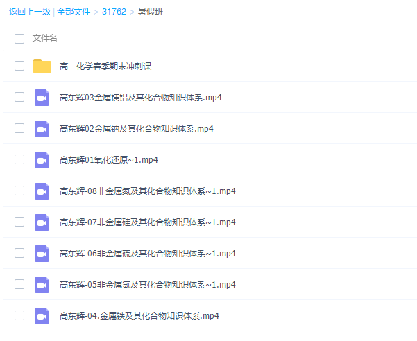Open file name 高东辉-08非金属氮及其化合物知识体系~1.mp4
This screenshot has width=417, height=341.
point(148,191)
